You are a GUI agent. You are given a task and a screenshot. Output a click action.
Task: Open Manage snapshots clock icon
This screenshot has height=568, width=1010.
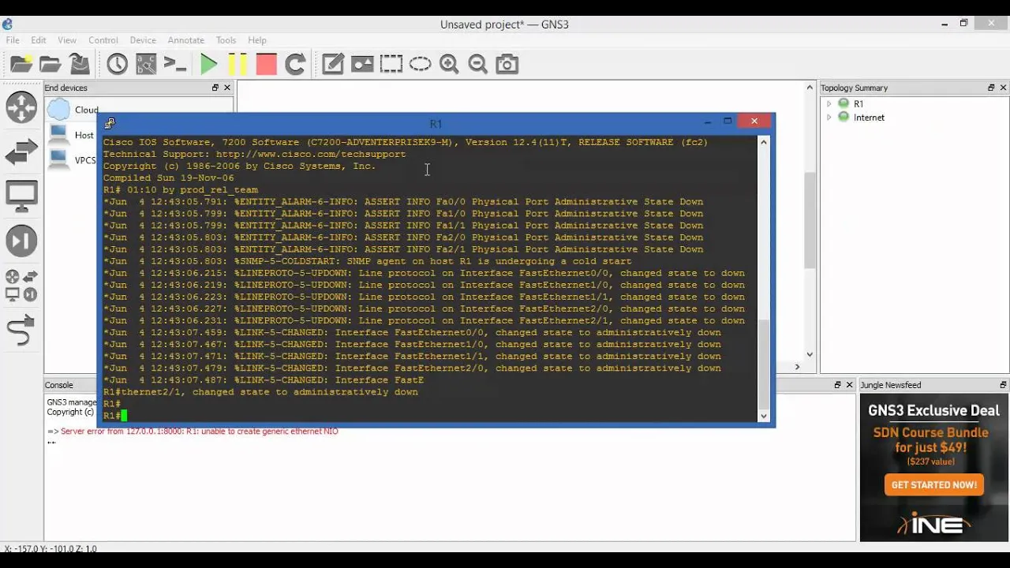118,64
